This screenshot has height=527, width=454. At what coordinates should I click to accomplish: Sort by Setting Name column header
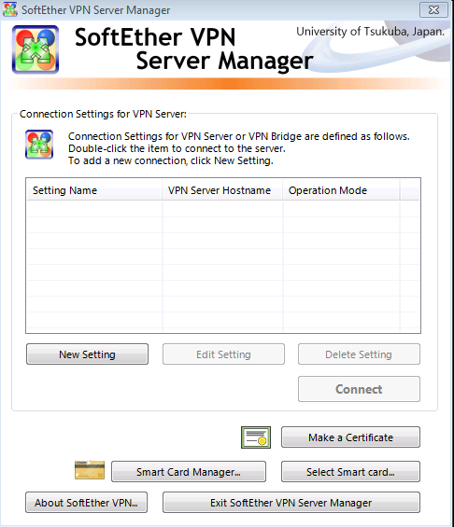tap(94, 190)
